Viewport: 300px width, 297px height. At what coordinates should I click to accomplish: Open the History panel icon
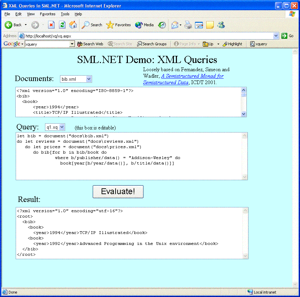coord(162,25)
